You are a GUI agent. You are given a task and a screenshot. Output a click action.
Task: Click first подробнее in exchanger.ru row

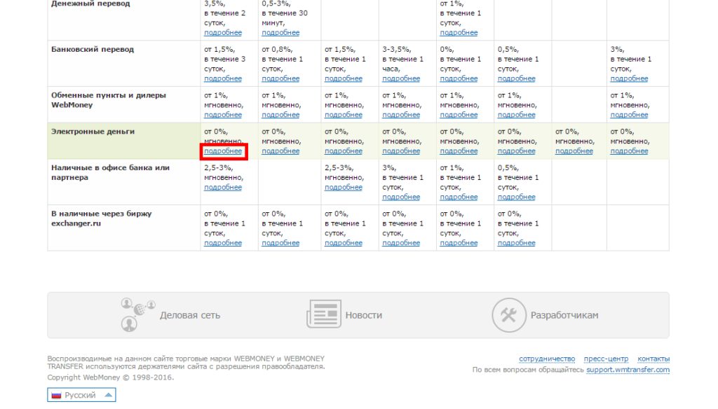(223, 243)
